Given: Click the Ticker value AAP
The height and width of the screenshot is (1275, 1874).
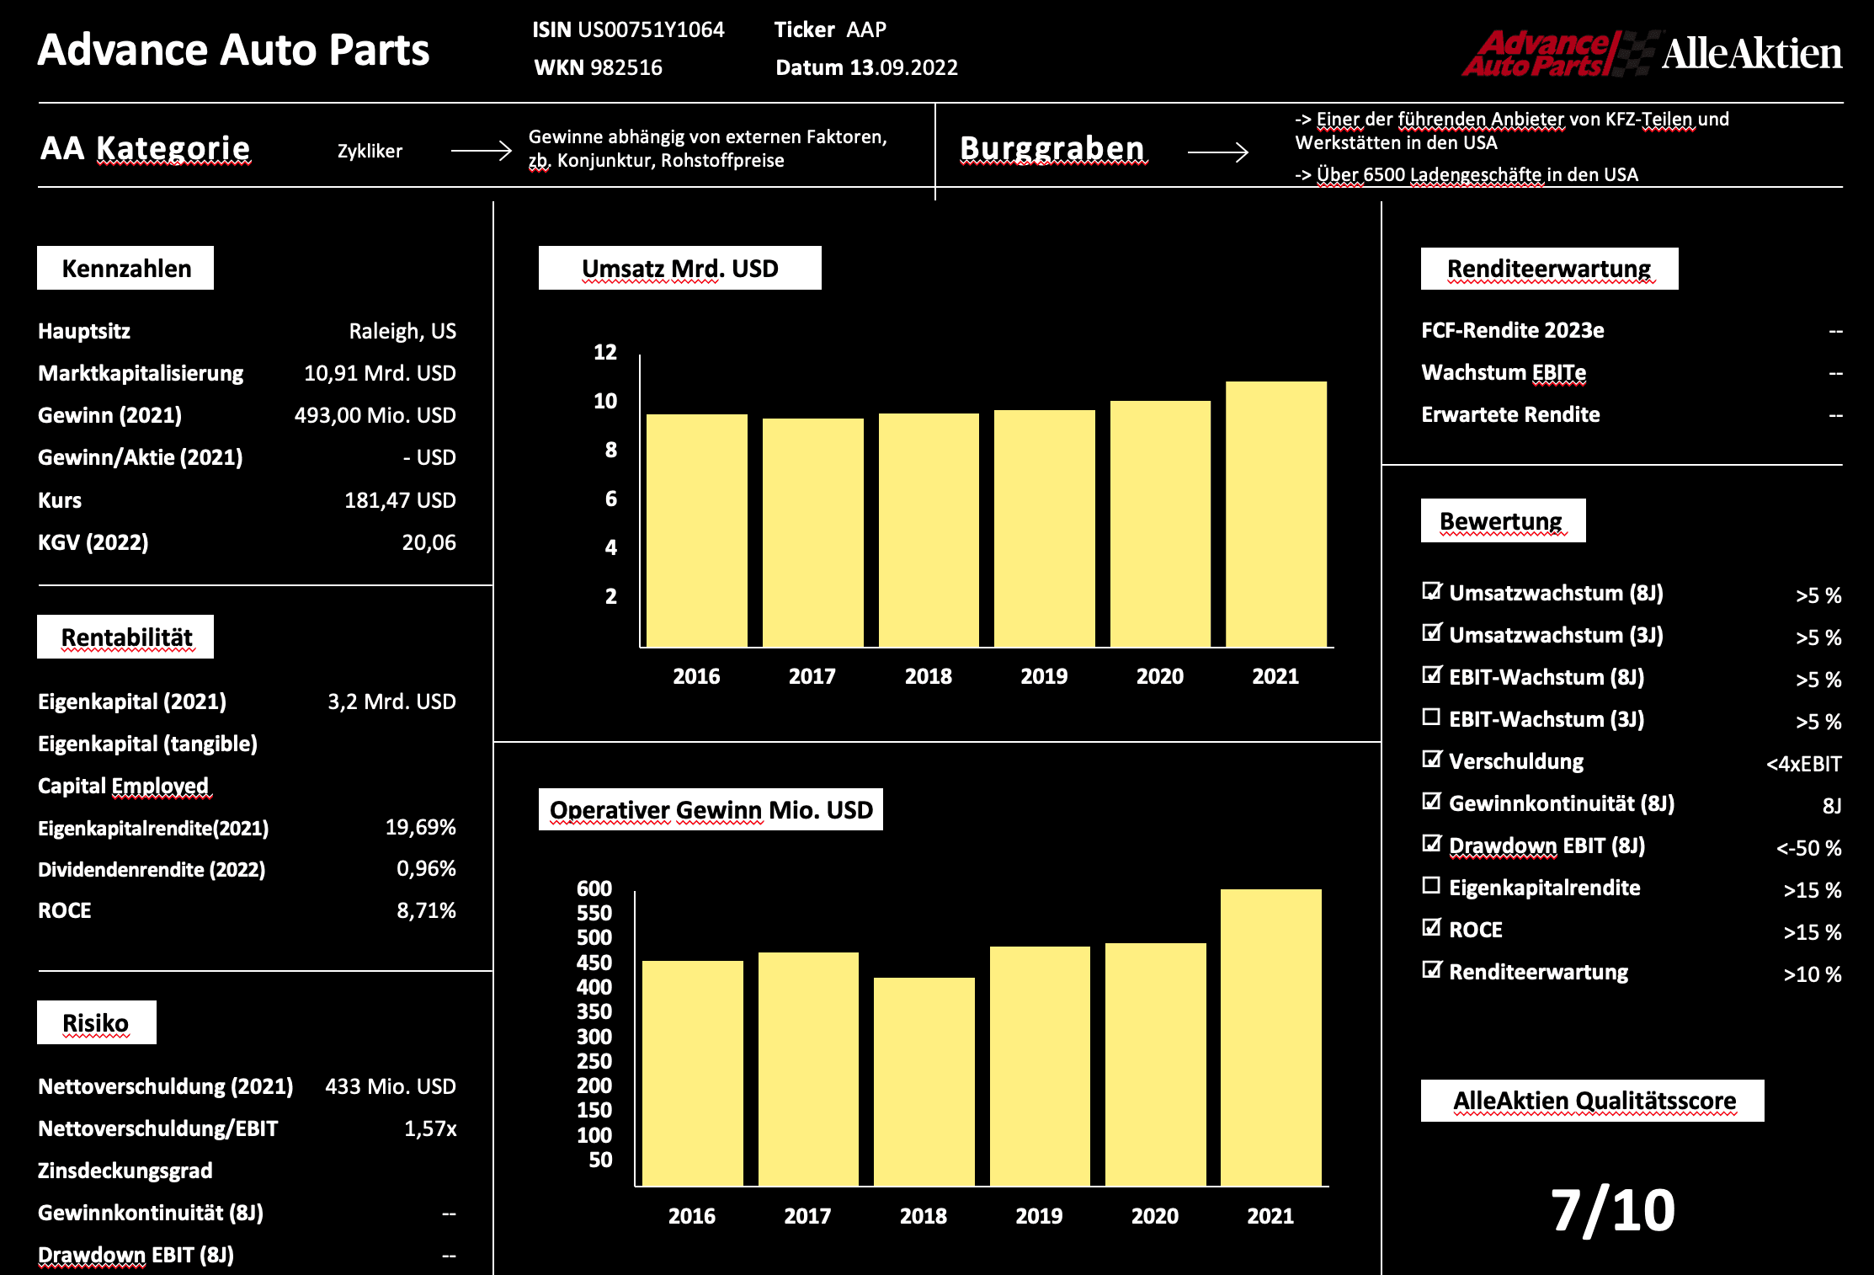Looking at the screenshot, I should point(866,29).
